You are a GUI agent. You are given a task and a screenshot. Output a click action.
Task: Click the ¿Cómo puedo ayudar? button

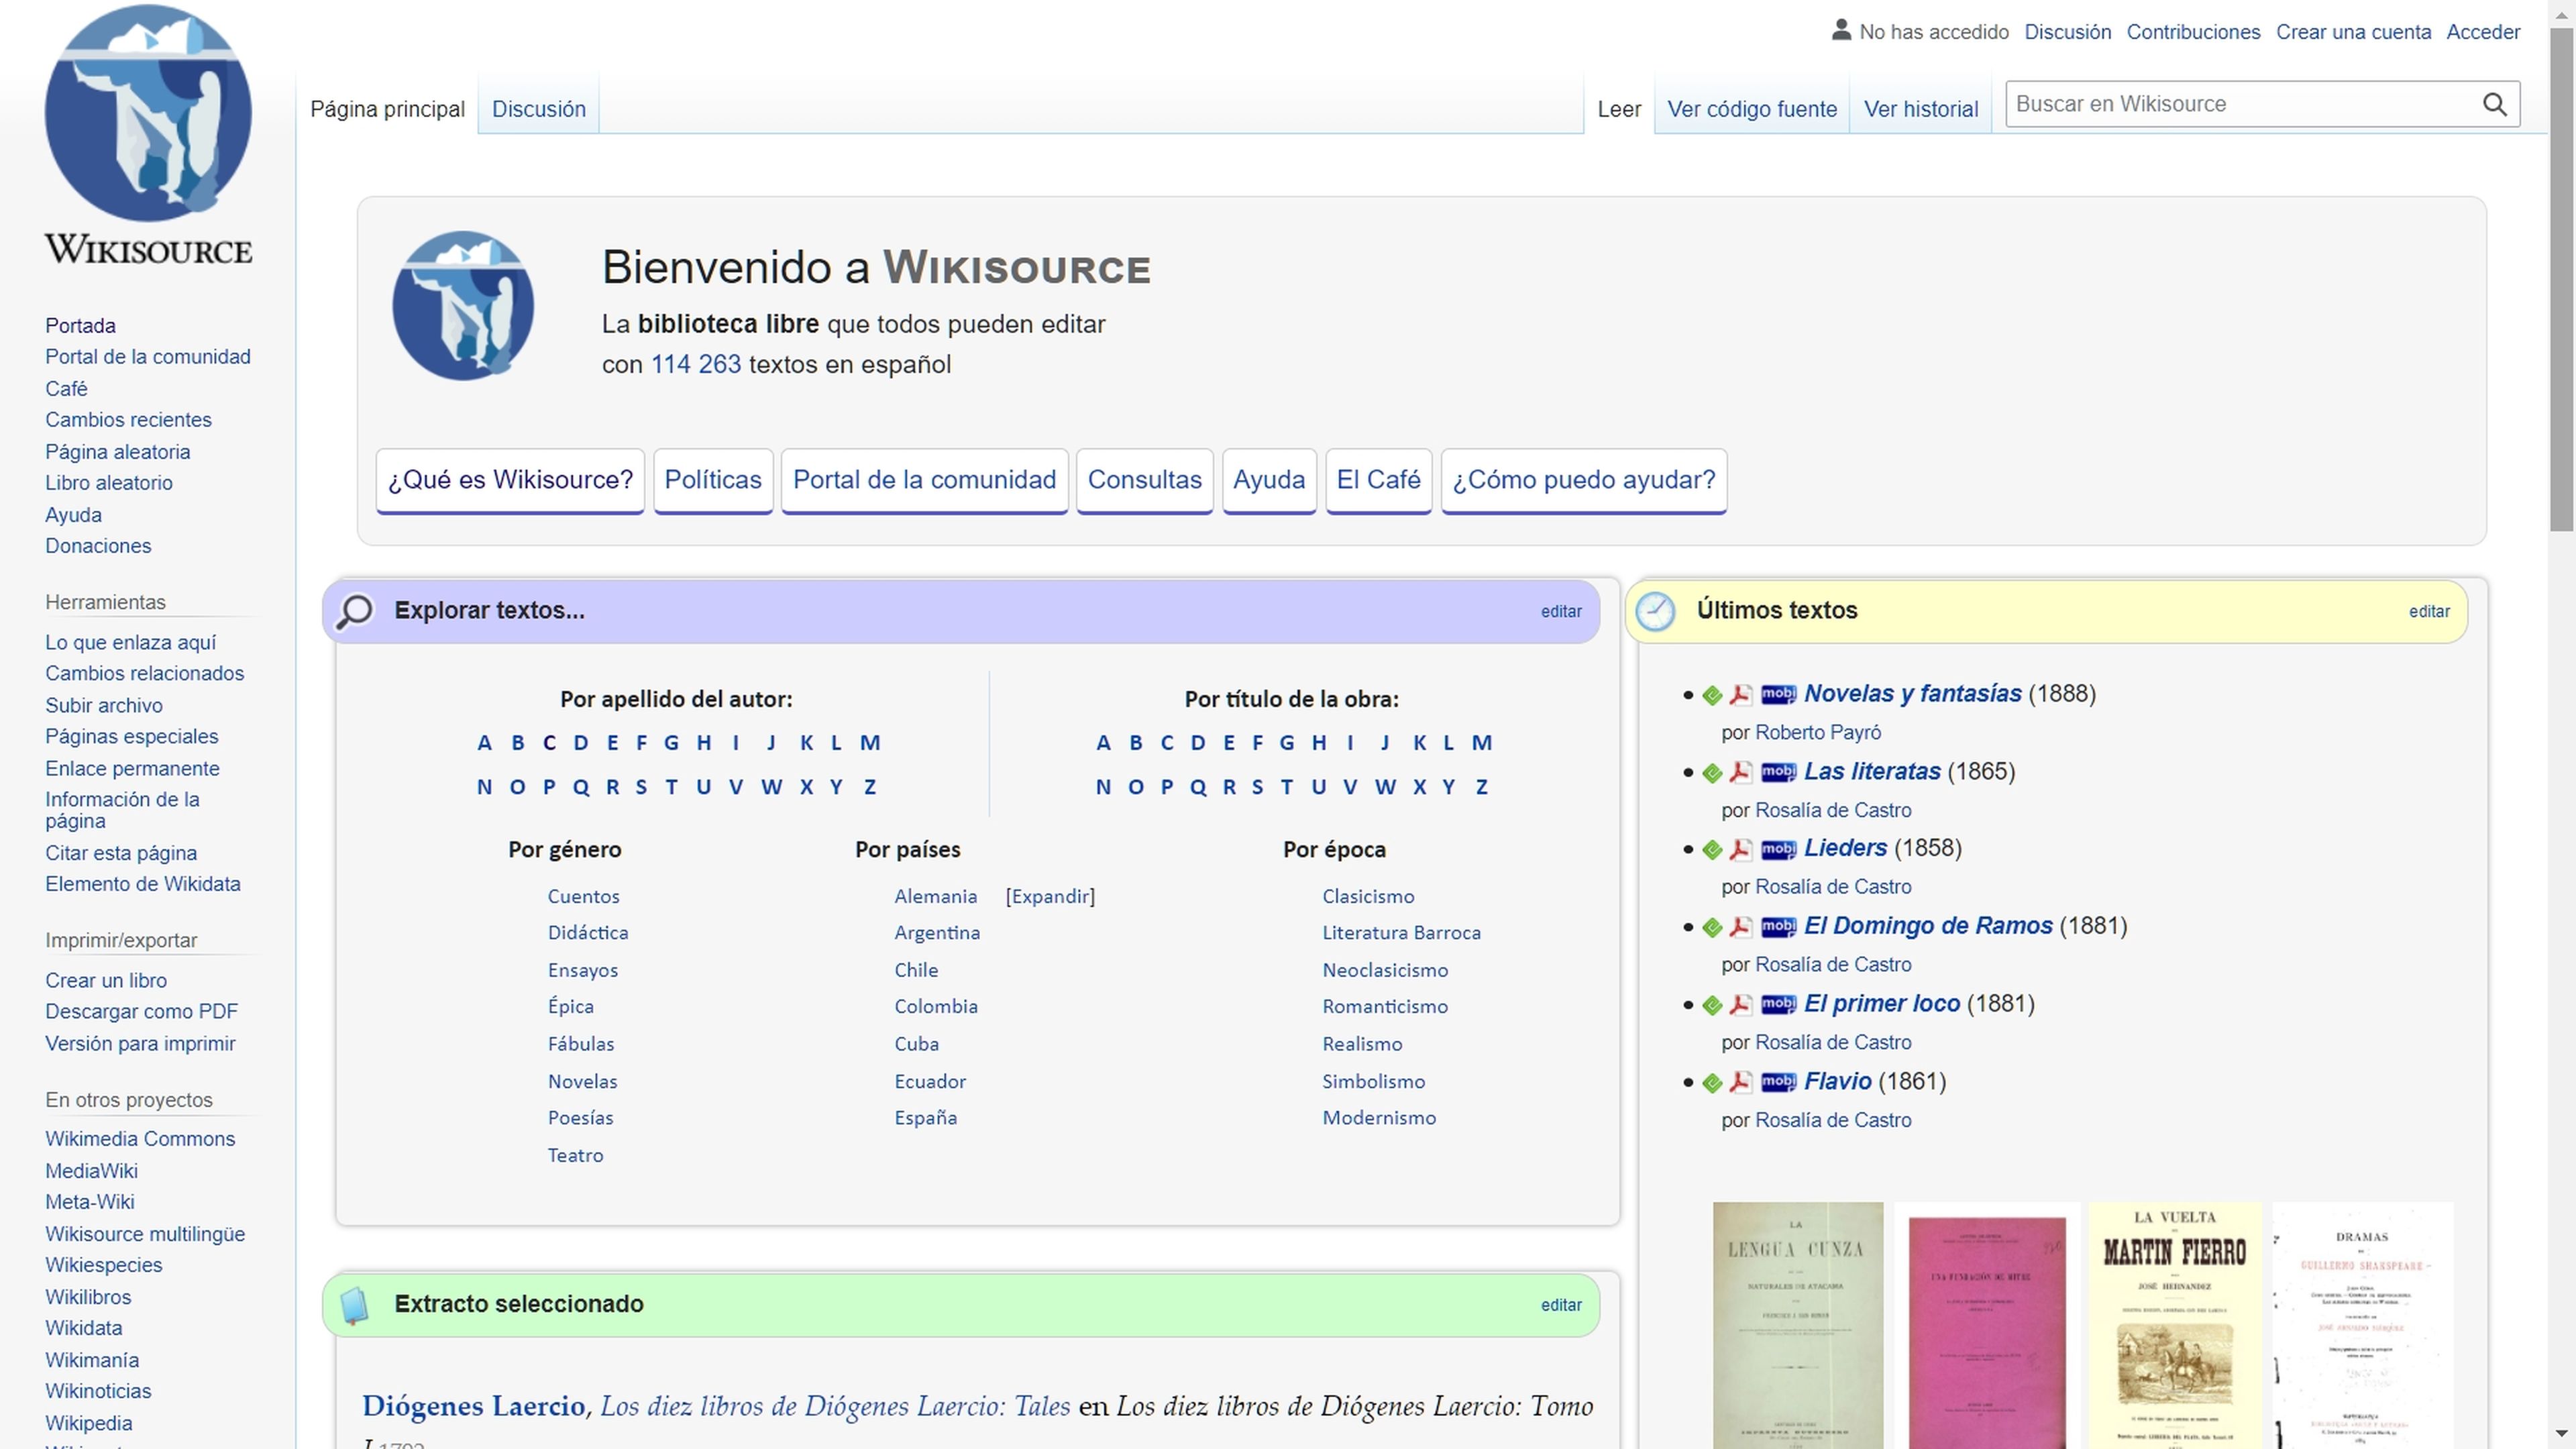coord(1584,481)
